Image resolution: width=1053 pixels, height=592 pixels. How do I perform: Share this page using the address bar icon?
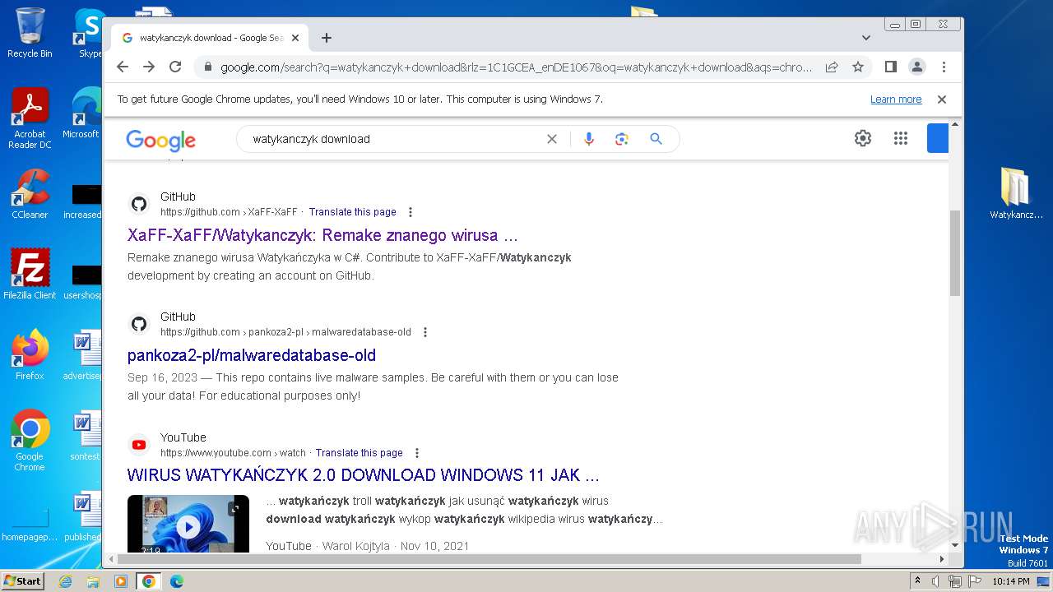point(832,67)
